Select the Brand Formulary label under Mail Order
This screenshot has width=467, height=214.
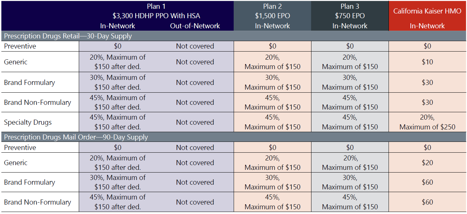[x=29, y=182]
